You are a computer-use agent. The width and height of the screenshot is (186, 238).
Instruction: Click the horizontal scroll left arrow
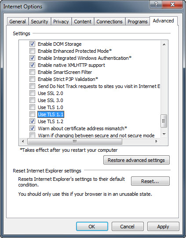tap(23, 142)
